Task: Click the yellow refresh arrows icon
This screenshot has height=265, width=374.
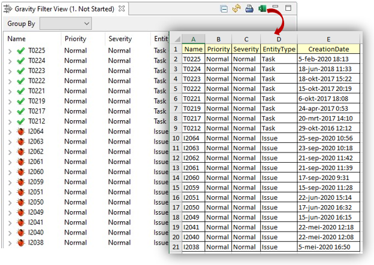Action: coord(236,9)
